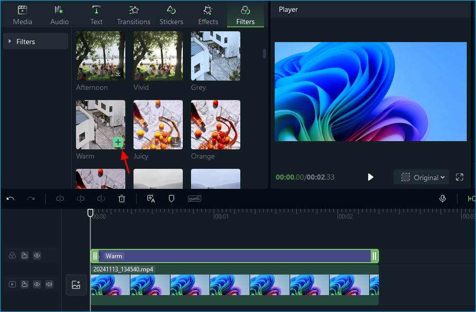Click the Undo arrow
The image size is (476, 312).
click(10, 199)
